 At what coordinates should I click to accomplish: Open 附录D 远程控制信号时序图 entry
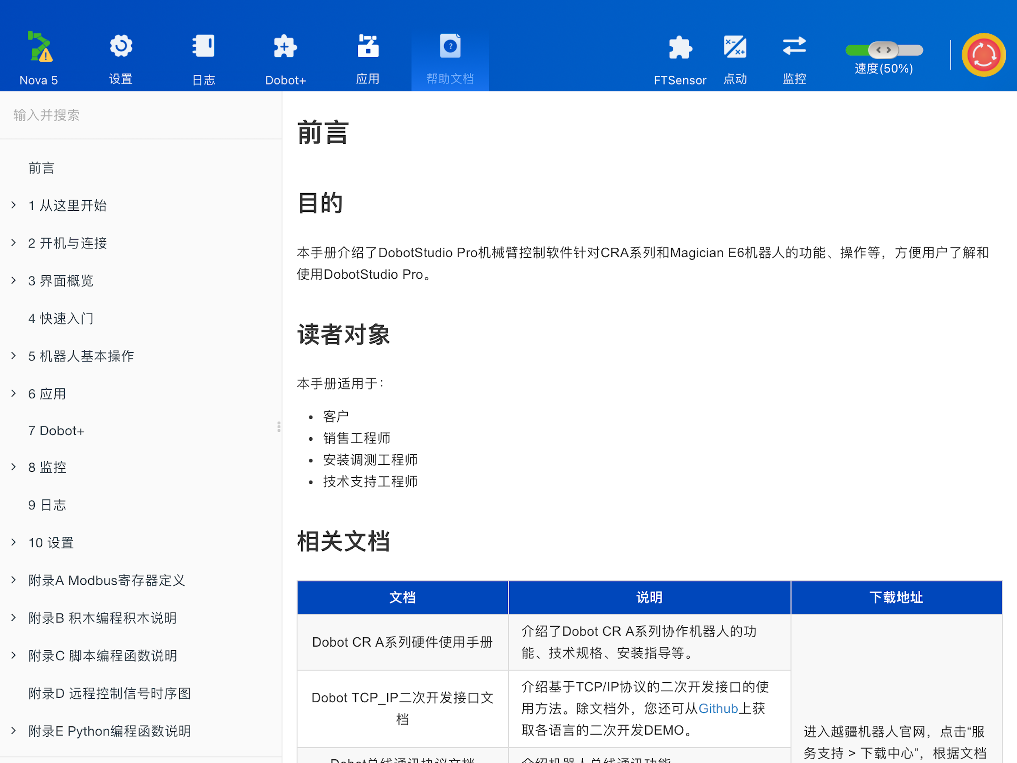coord(109,694)
